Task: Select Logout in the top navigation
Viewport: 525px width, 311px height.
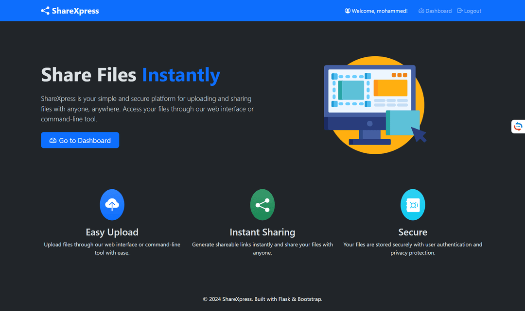Action: [x=469, y=11]
